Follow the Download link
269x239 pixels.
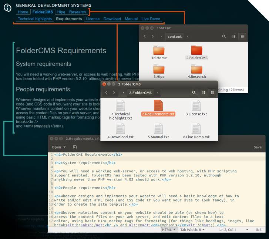click(112, 19)
